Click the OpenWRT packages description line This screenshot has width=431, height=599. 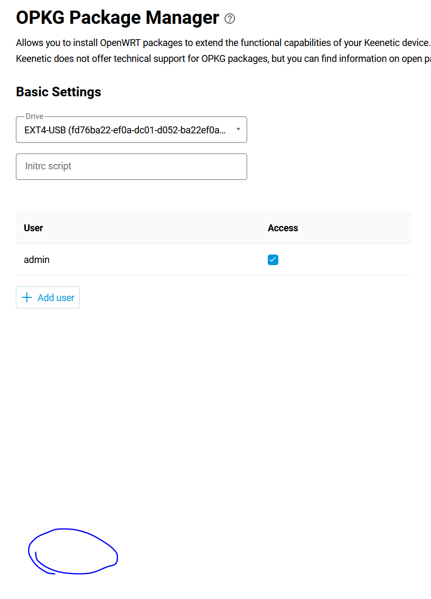tap(223, 43)
